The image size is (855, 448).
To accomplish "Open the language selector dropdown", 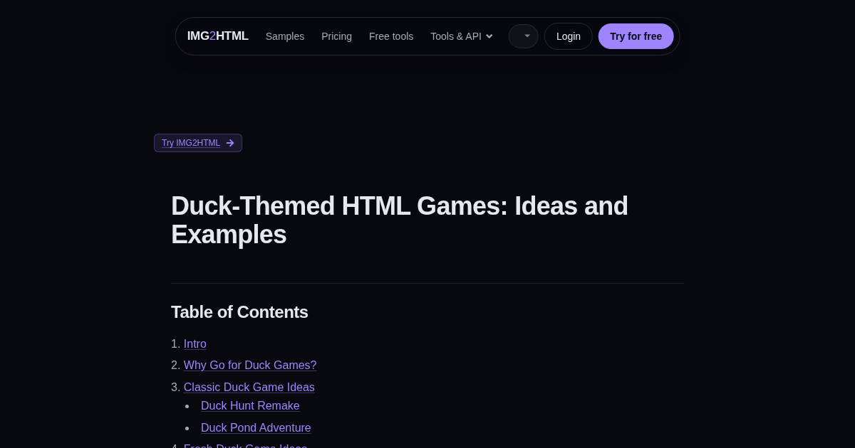I will [x=524, y=36].
